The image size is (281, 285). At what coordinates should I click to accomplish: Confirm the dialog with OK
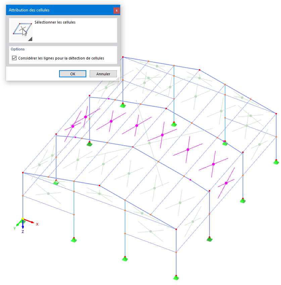(x=73, y=74)
